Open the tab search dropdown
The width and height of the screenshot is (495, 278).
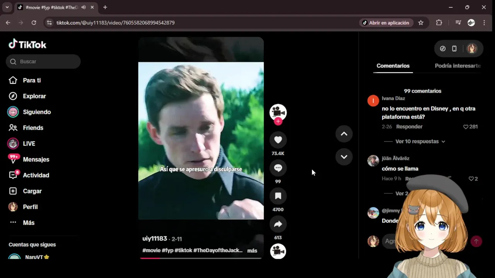pyautogui.click(x=7, y=7)
